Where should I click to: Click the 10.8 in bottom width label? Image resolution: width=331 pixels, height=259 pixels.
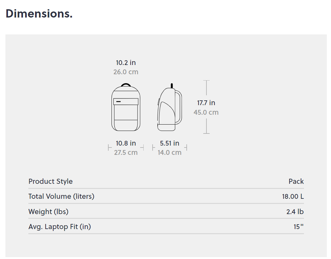pyautogui.click(x=126, y=143)
